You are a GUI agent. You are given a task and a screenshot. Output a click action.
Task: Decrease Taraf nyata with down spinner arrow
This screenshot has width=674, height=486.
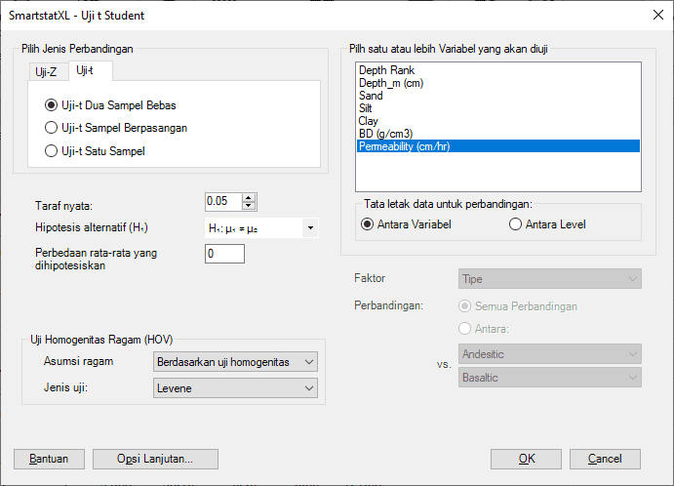pyautogui.click(x=249, y=206)
